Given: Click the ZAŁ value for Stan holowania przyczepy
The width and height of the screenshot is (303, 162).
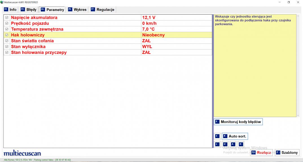Looking at the screenshot, I should pyautogui.click(x=146, y=52).
